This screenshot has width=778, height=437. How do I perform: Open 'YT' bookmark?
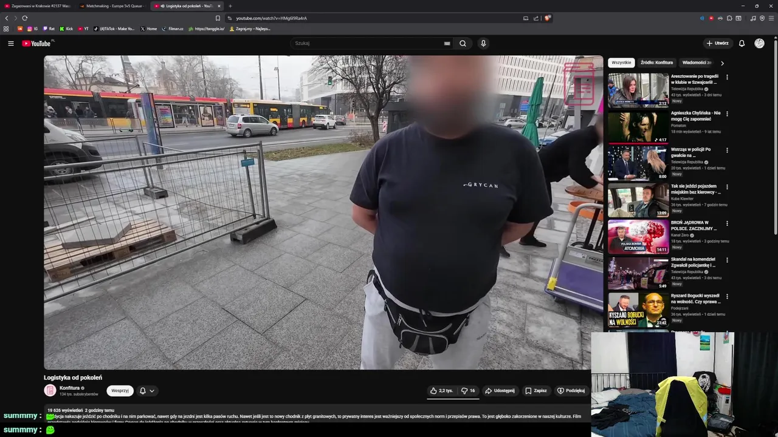tap(84, 29)
